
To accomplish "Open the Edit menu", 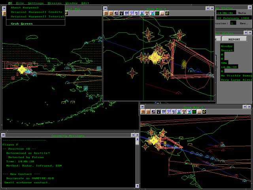I will 85,3.
